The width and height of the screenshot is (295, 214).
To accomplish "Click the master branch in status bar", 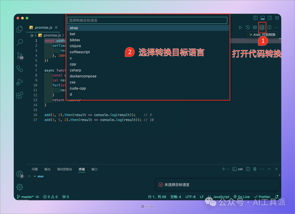I will pyautogui.click(x=25, y=197).
